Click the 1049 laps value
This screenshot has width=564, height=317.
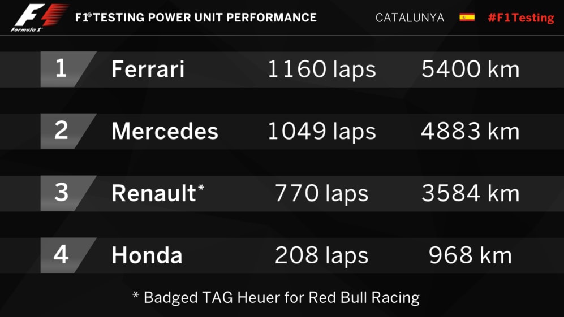(321, 132)
